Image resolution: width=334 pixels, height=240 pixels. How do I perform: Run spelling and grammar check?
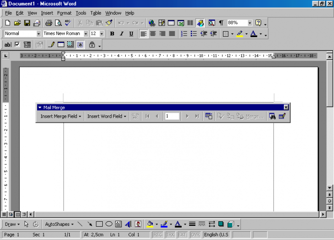point(68,23)
